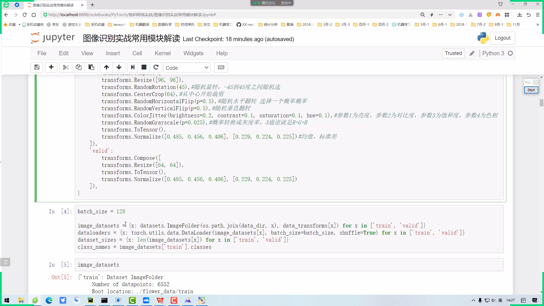Open browser downloads icon
This screenshot has height=306, width=544.
click(x=519, y=15)
